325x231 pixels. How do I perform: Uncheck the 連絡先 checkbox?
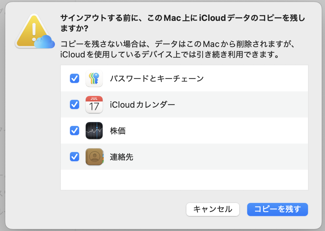pos(75,157)
